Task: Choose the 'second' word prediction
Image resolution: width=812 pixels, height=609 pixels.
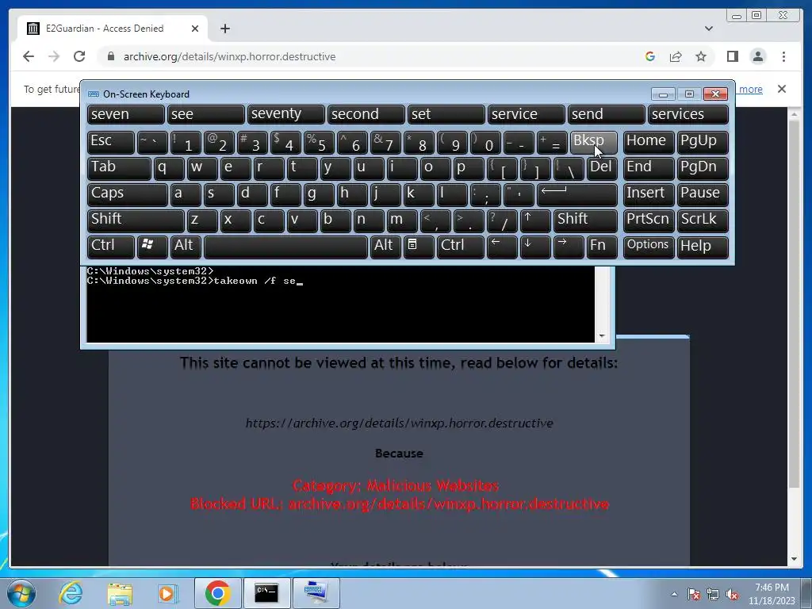Action: tap(366, 114)
